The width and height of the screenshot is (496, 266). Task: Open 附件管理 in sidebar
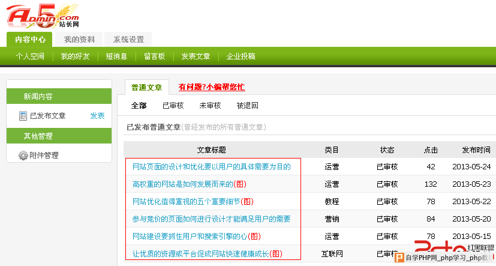(x=44, y=156)
